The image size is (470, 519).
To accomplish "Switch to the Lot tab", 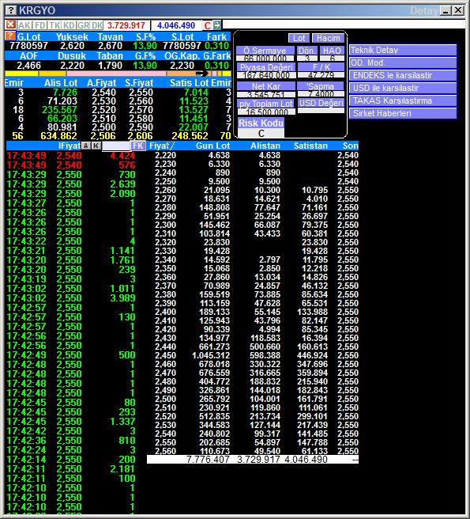I will (x=299, y=38).
